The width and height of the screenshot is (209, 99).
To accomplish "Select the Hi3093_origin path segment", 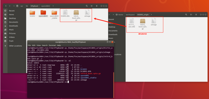I will (x=143, y=15).
